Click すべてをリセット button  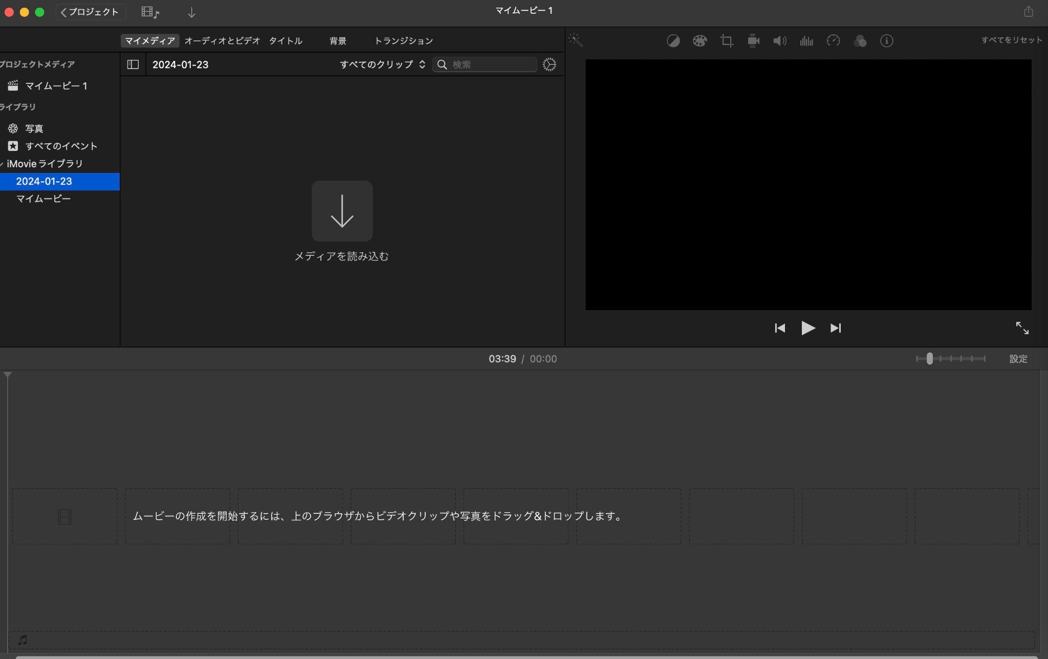pyautogui.click(x=1011, y=40)
